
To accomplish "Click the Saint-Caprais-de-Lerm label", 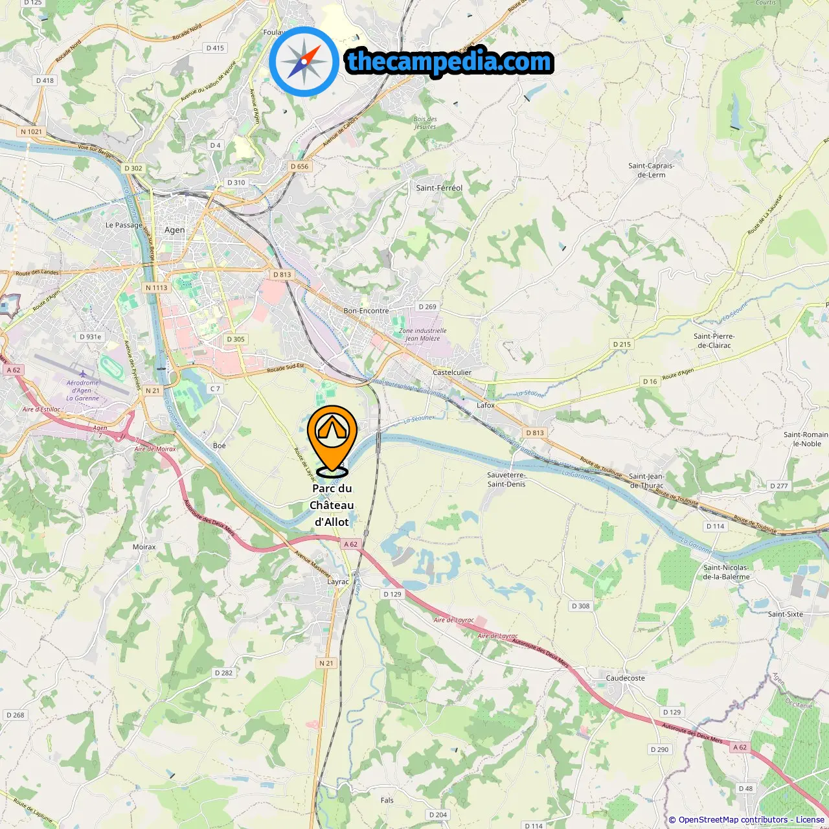I will tap(651, 170).
